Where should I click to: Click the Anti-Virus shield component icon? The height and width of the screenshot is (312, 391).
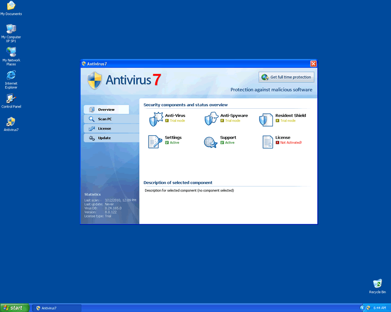coord(155,119)
